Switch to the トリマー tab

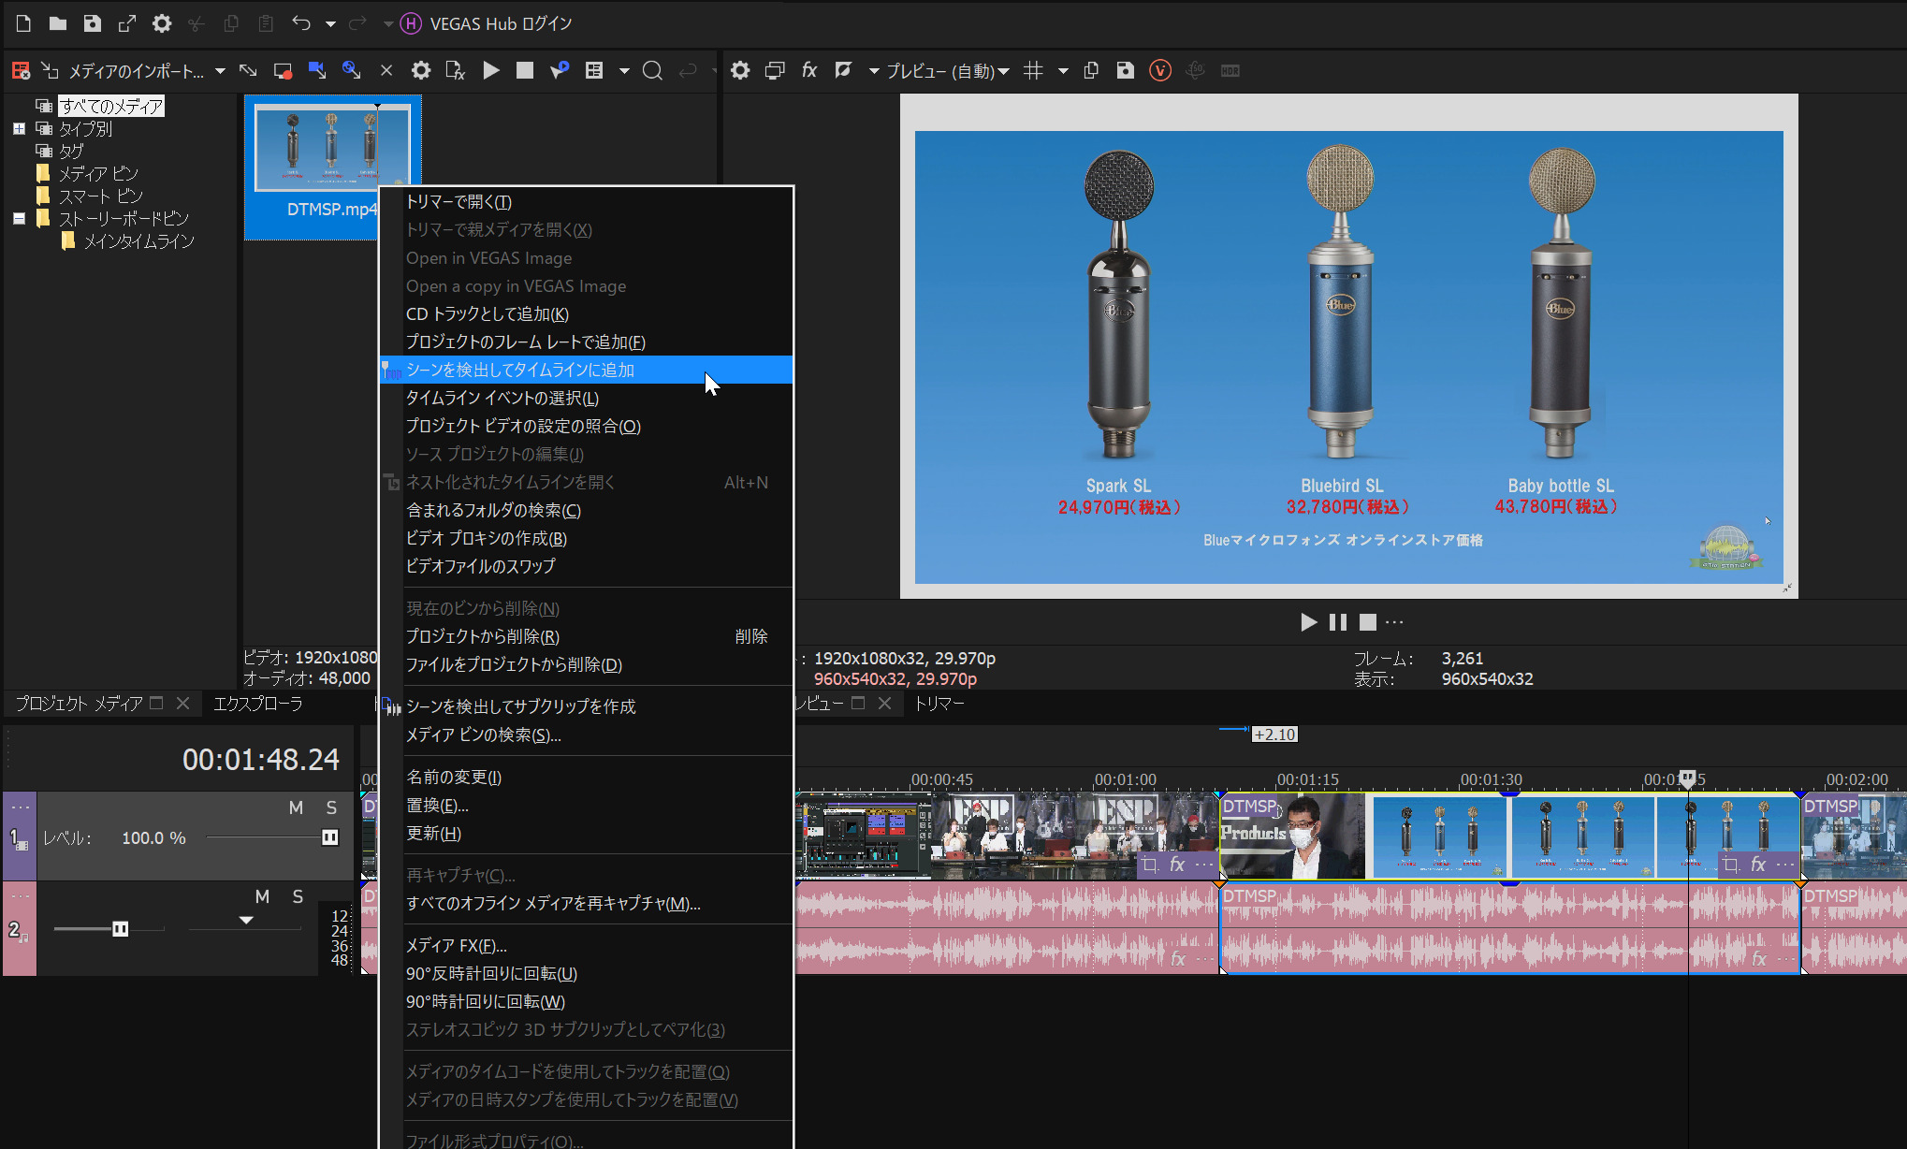point(939,704)
